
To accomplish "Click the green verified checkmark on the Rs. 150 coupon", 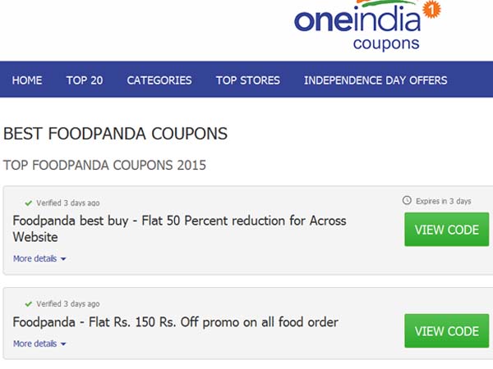I will coord(29,304).
